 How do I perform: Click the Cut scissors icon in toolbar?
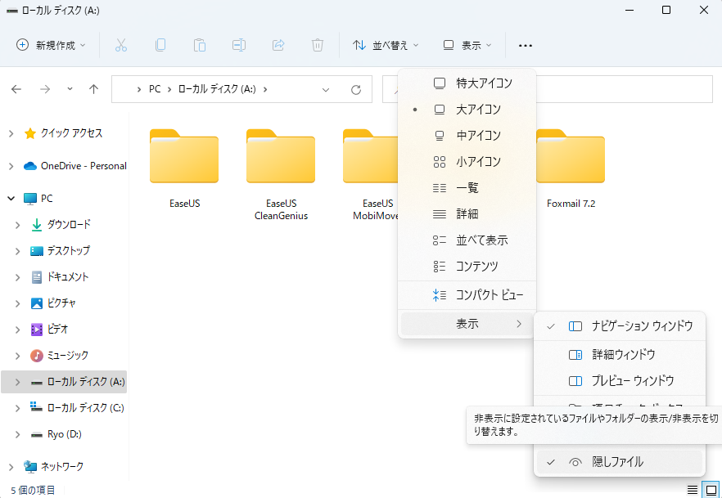tap(121, 45)
